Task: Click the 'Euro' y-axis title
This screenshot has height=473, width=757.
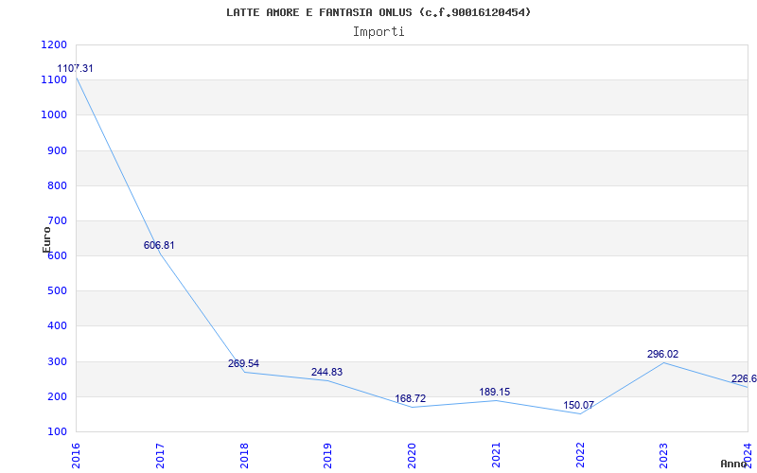Action: coord(46,239)
